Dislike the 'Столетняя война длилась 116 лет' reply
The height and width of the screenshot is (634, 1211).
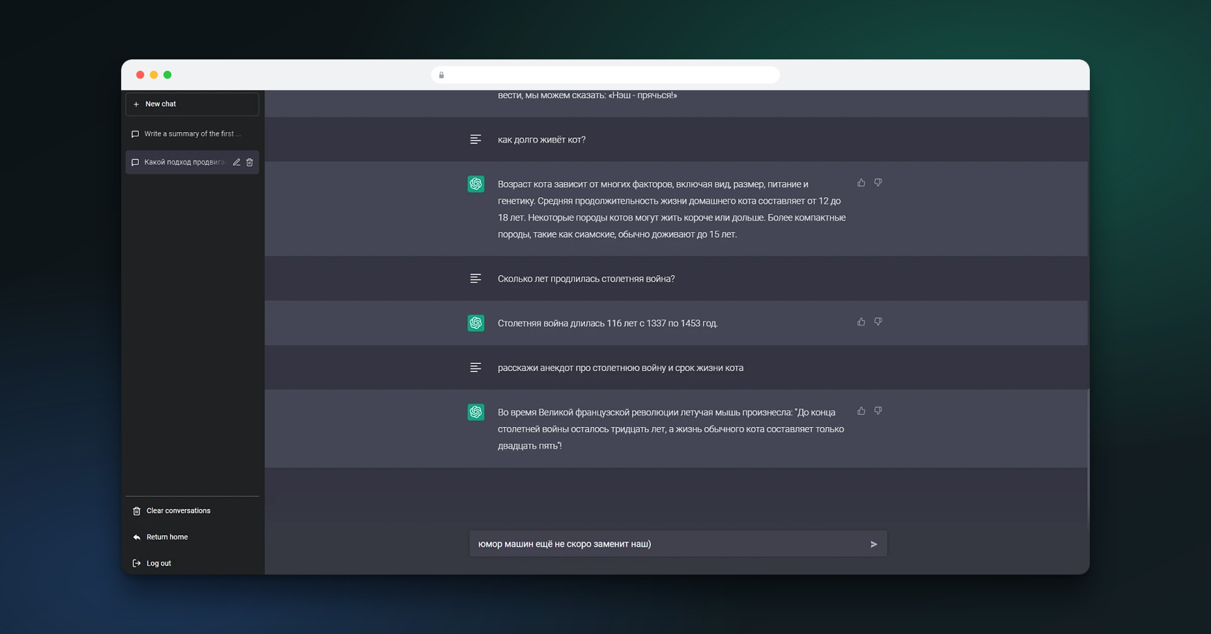(878, 322)
